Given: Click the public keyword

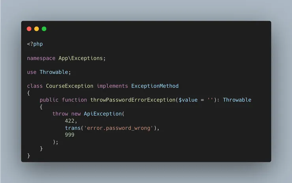Looking at the screenshot, I should [49, 100].
